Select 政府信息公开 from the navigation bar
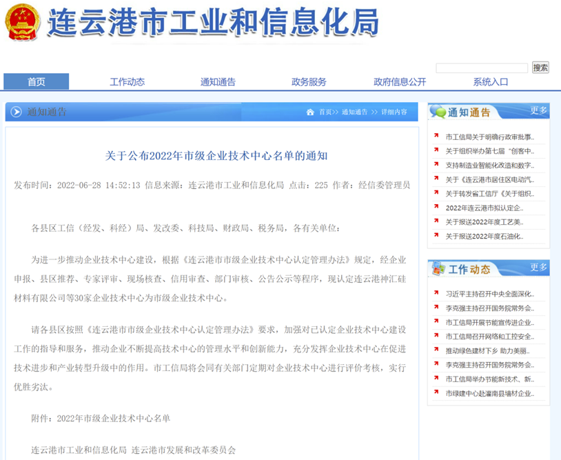Image resolution: width=561 pixels, height=460 pixels. 400,82
